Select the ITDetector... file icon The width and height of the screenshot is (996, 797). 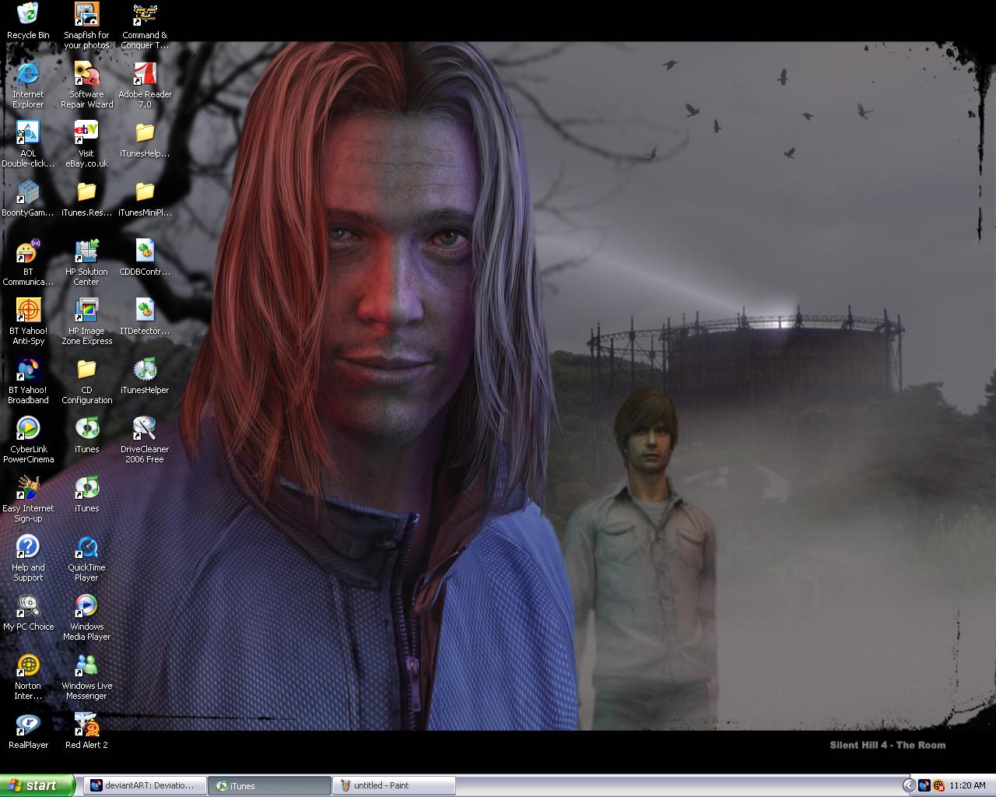coord(145,317)
